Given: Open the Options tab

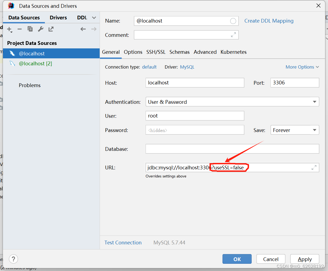Looking at the screenshot, I should [x=133, y=52].
